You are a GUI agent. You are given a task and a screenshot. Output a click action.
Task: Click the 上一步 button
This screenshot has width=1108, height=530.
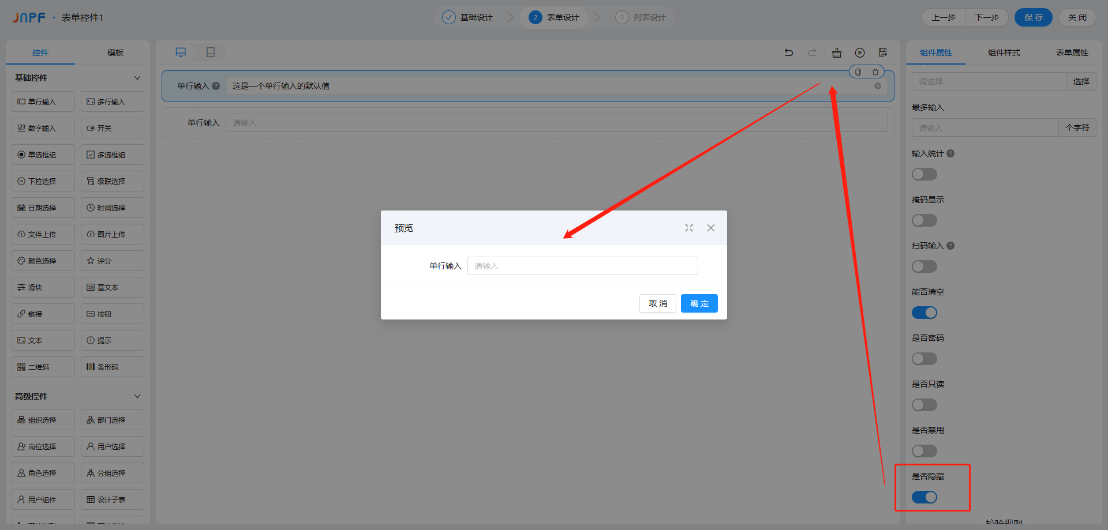point(944,17)
